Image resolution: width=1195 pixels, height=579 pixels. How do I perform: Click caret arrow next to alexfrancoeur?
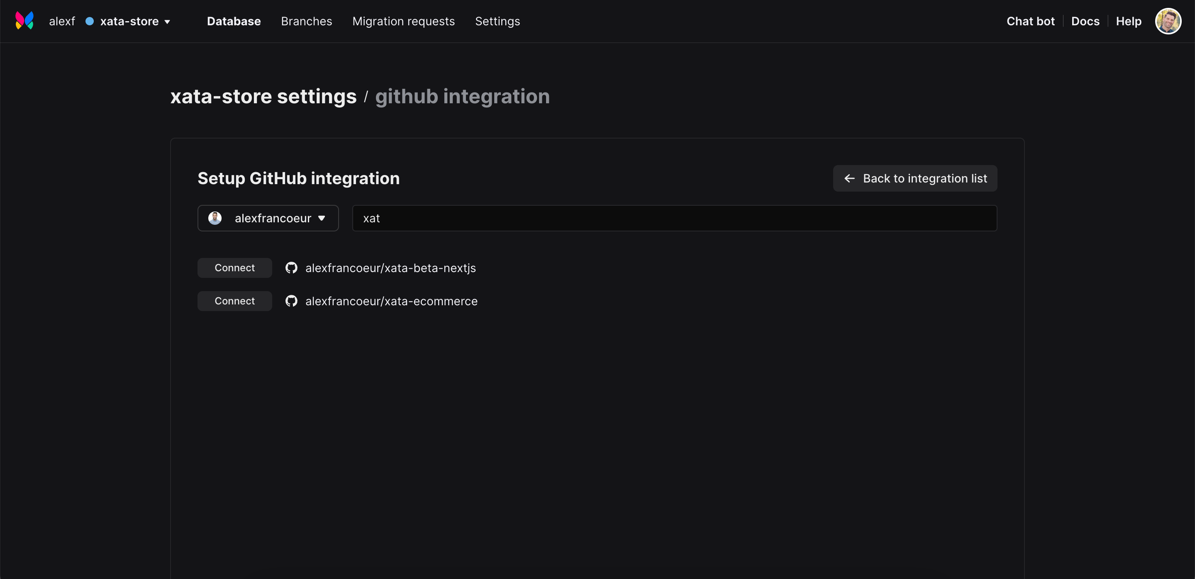[322, 218]
